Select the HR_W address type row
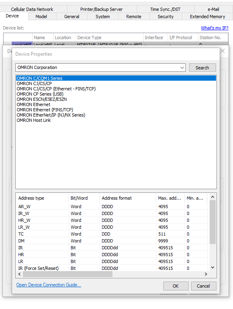The height and width of the screenshot is (309, 233). coord(112,220)
